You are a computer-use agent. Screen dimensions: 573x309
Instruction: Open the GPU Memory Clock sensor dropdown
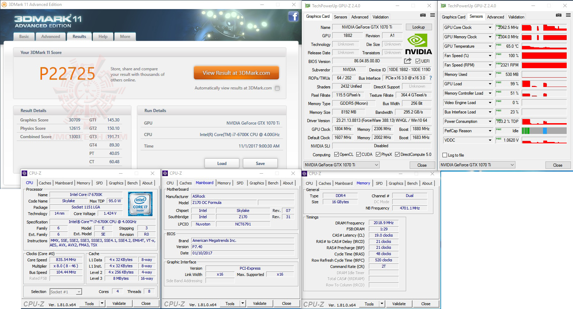coord(490,37)
